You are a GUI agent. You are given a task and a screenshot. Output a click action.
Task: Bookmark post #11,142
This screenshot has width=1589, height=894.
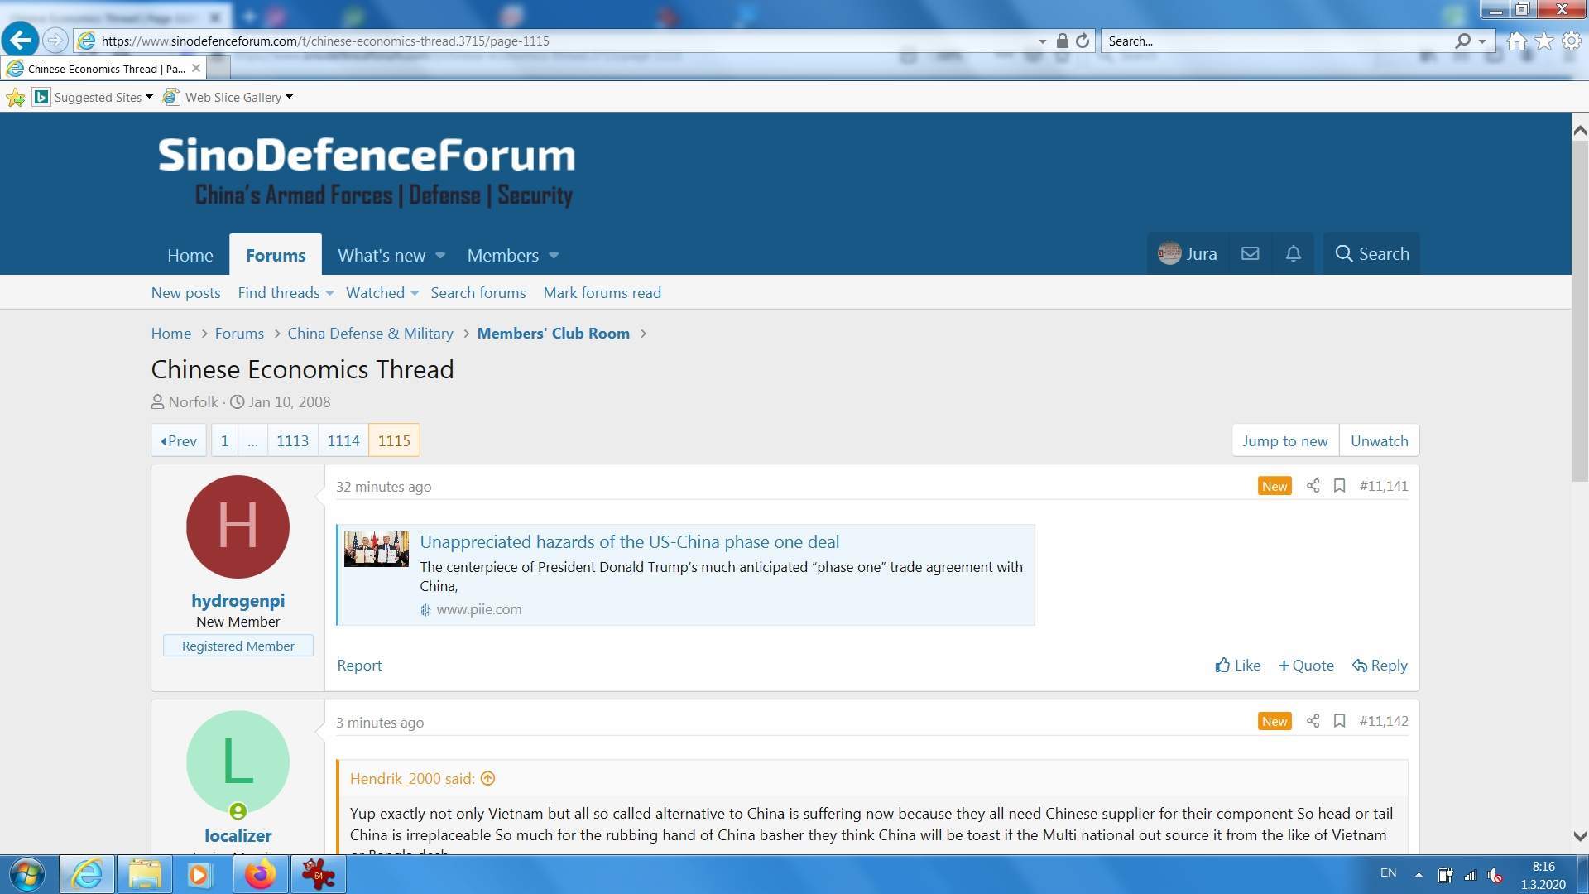[1339, 721]
